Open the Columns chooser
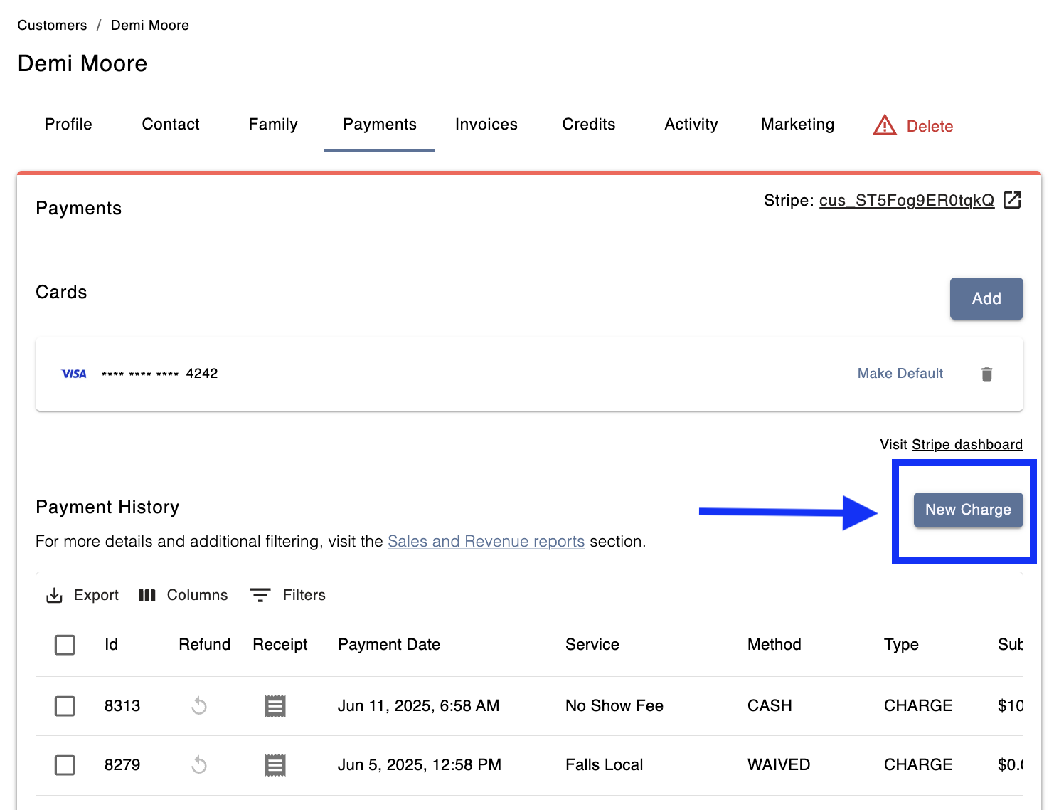 [183, 595]
